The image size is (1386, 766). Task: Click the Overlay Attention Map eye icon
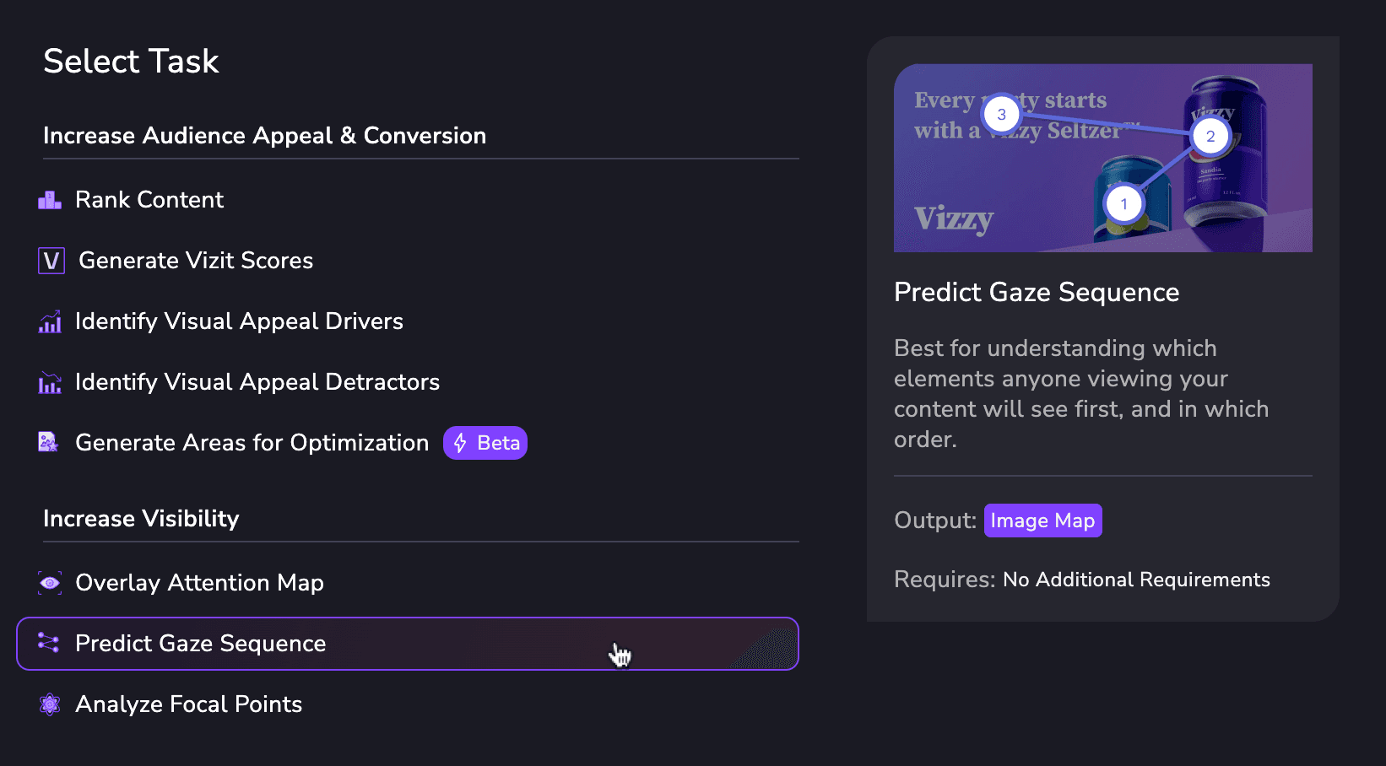point(50,583)
